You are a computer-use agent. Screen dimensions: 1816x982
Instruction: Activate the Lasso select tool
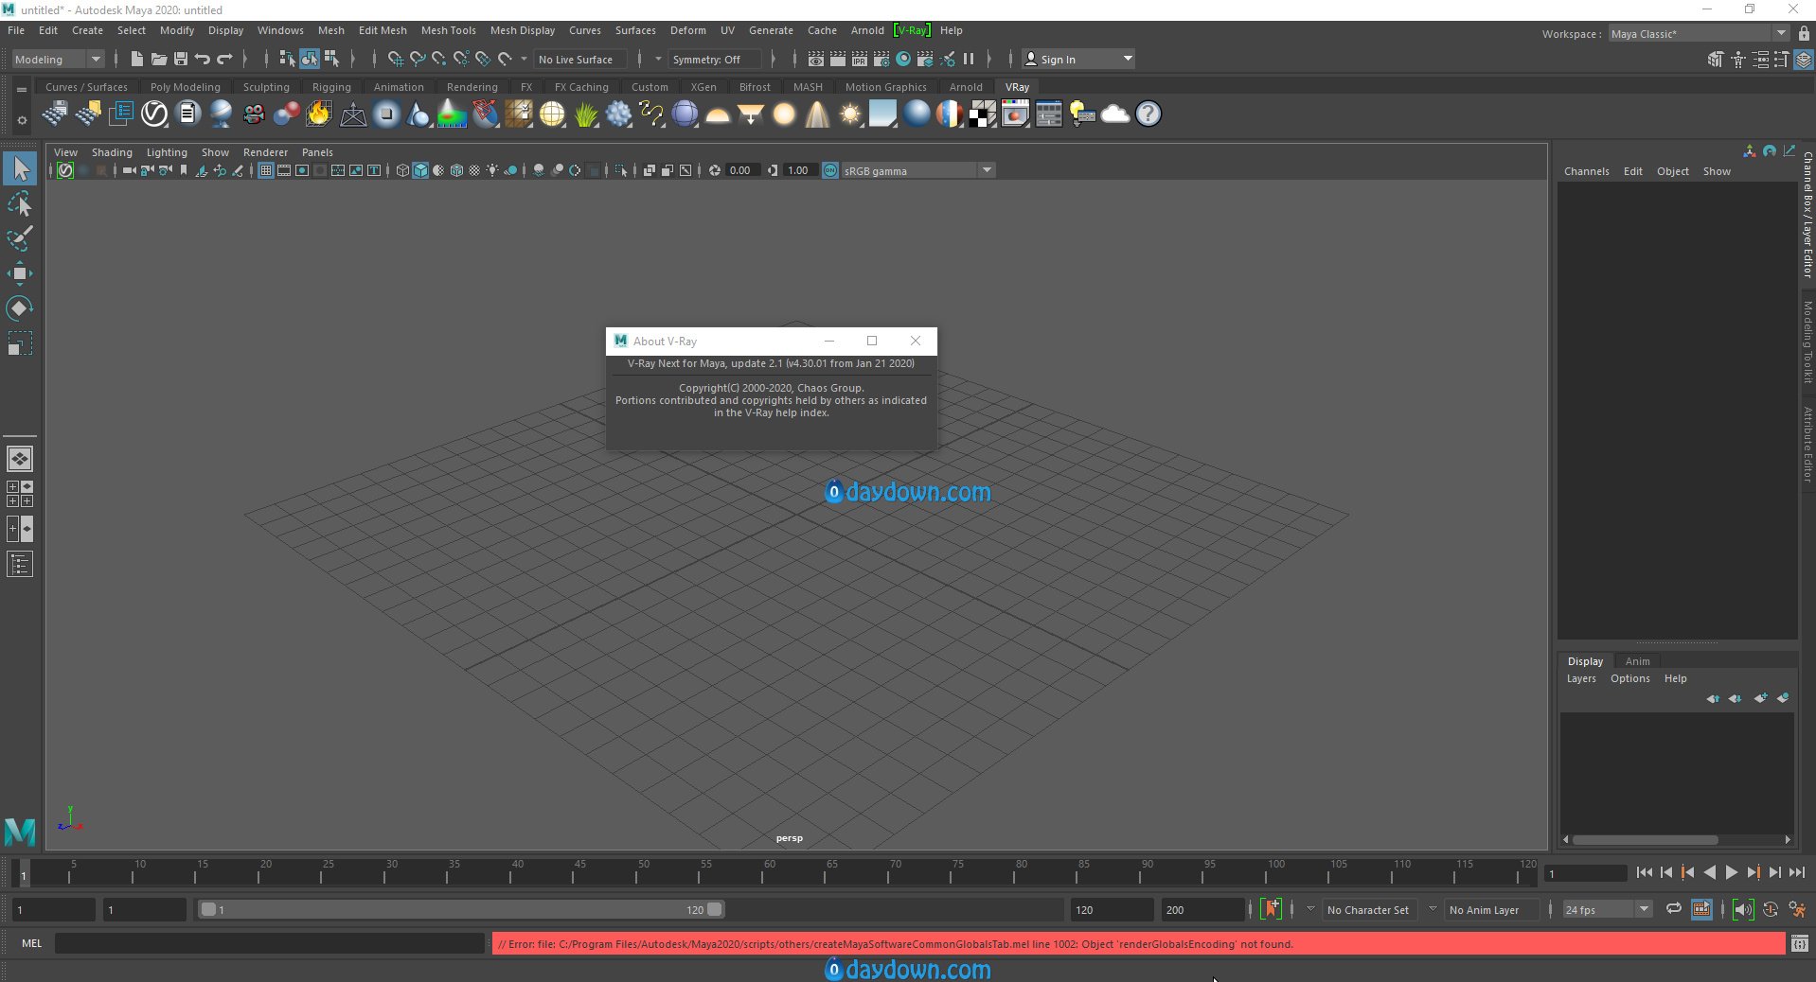coord(20,204)
